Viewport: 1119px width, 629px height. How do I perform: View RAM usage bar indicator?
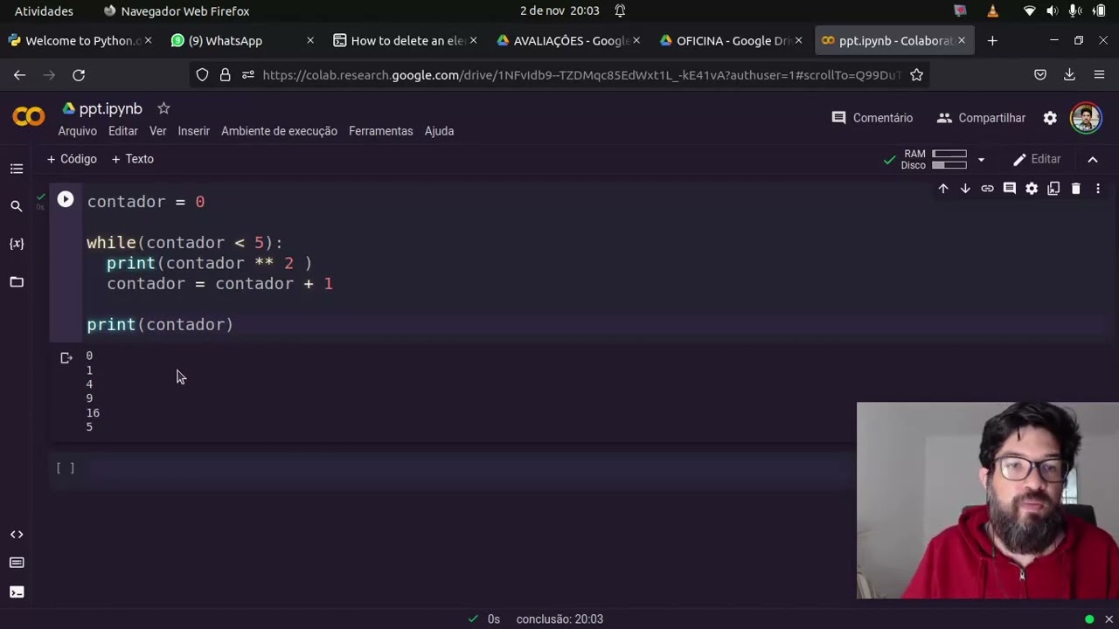(x=949, y=154)
